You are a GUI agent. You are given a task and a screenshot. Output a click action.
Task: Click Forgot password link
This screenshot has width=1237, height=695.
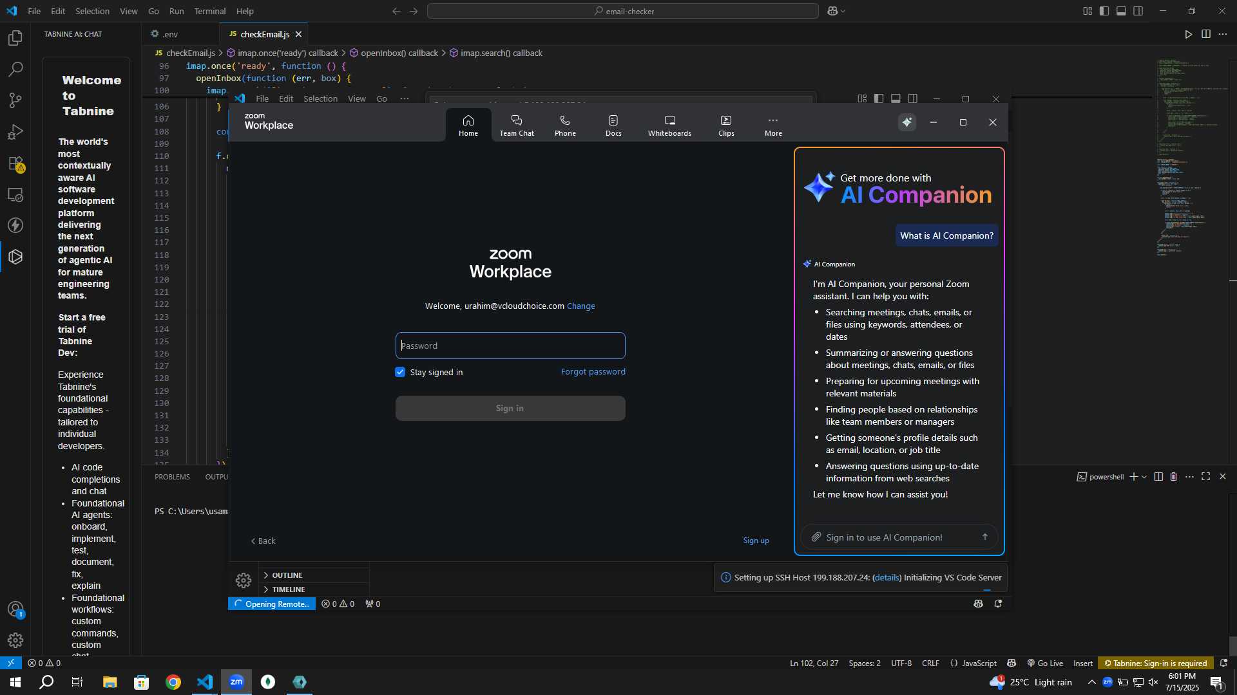click(593, 372)
